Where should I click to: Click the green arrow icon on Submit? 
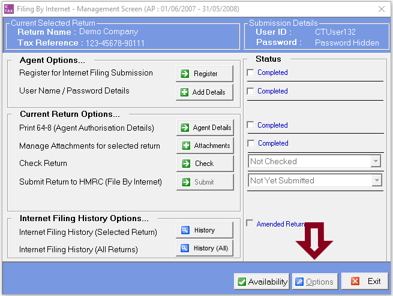coord(186,182)
